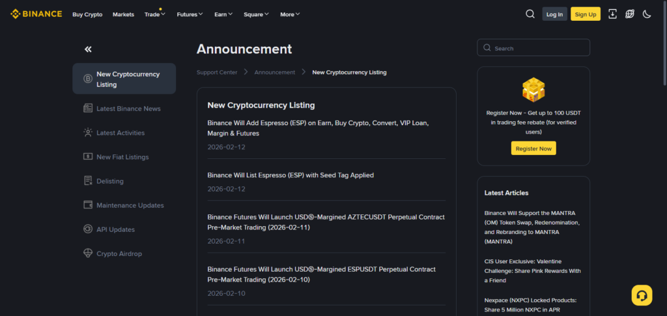Image resolution: width=667 pixels, height=316 pixels.
Task: Open Buy Crypto from top navigation
Action: pyautogui.click(x=87, y=14)
